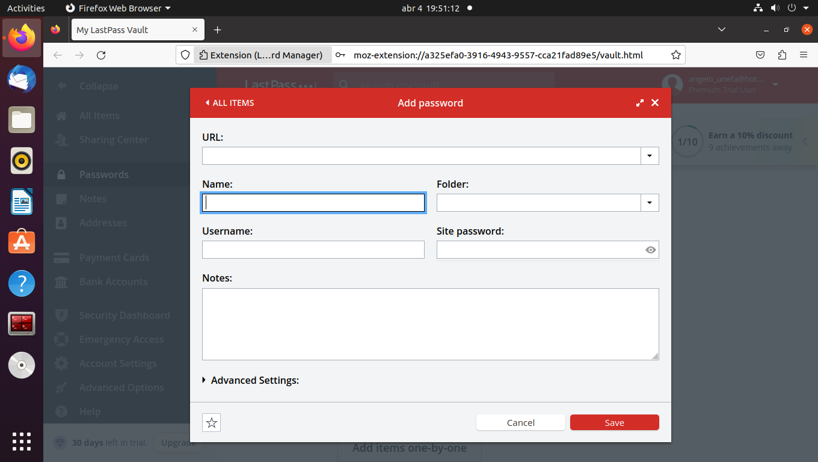The image size is (818, 462).
Task: Click the Cancel button
Action: pos(521,422)
